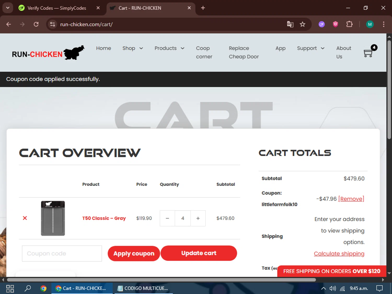The height and width of the screenshot is (294, 392).
Task: Close the Cart - RUN-CHICKEN tab
Action: pyautogui.click(x=189, y=8)
